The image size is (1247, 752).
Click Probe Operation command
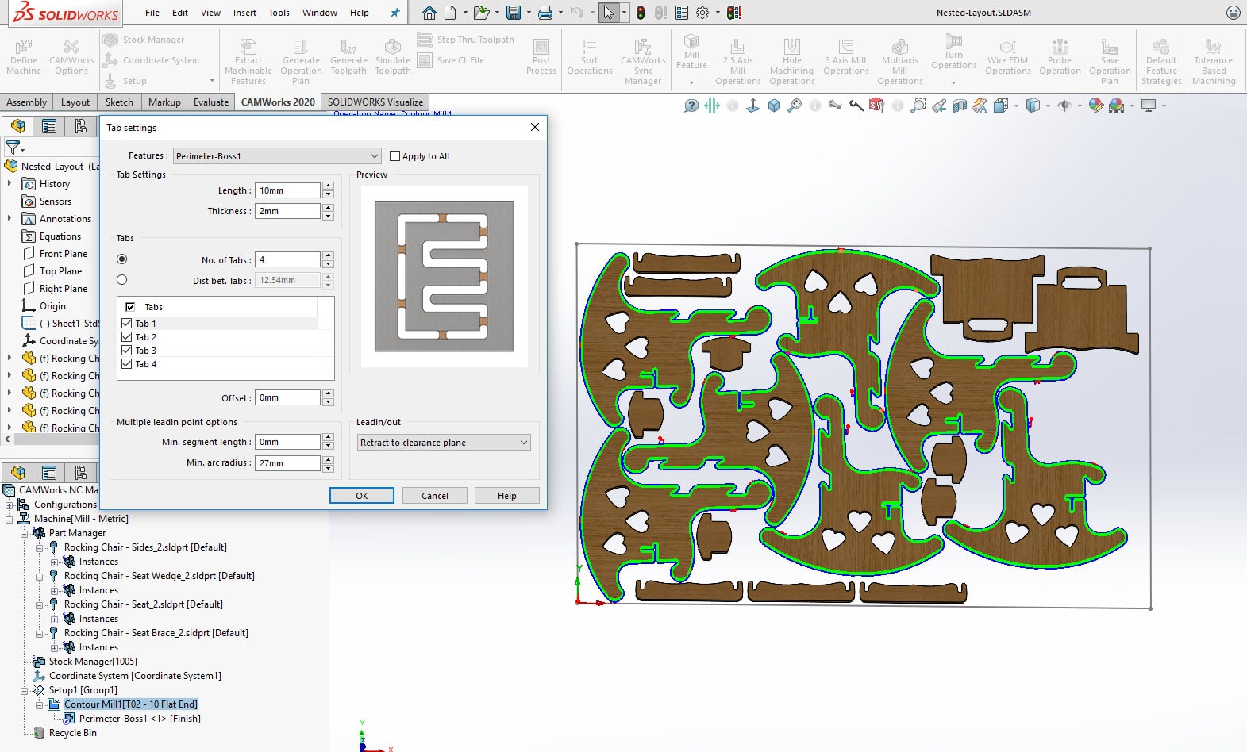(x=1060, y=57)
